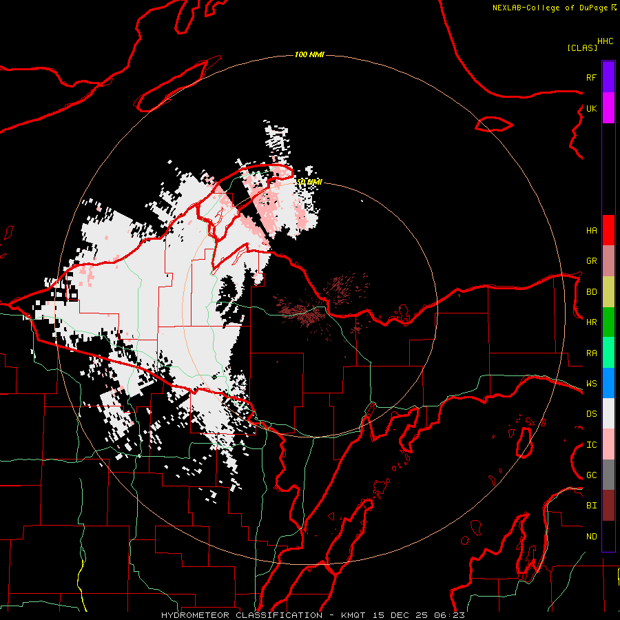Select the GR legend color block

coord(608,261)
